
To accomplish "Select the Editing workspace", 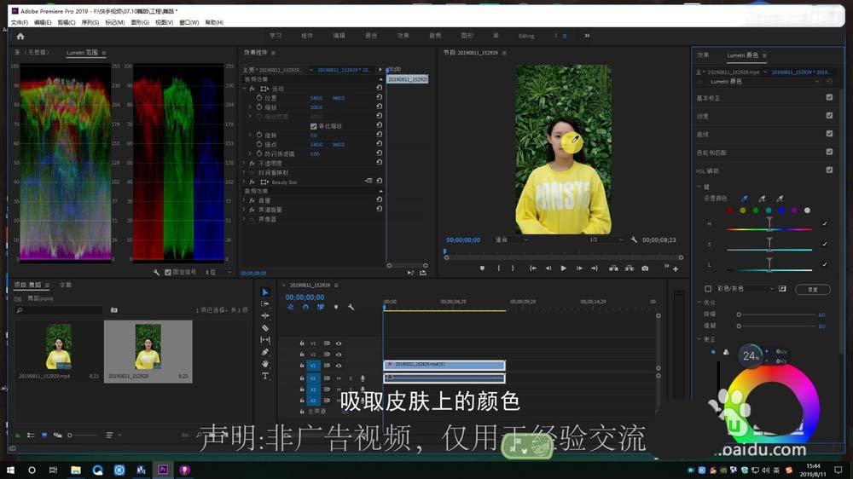I will (526, 36).
